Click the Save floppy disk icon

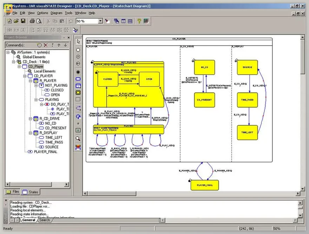pos(23,21)
